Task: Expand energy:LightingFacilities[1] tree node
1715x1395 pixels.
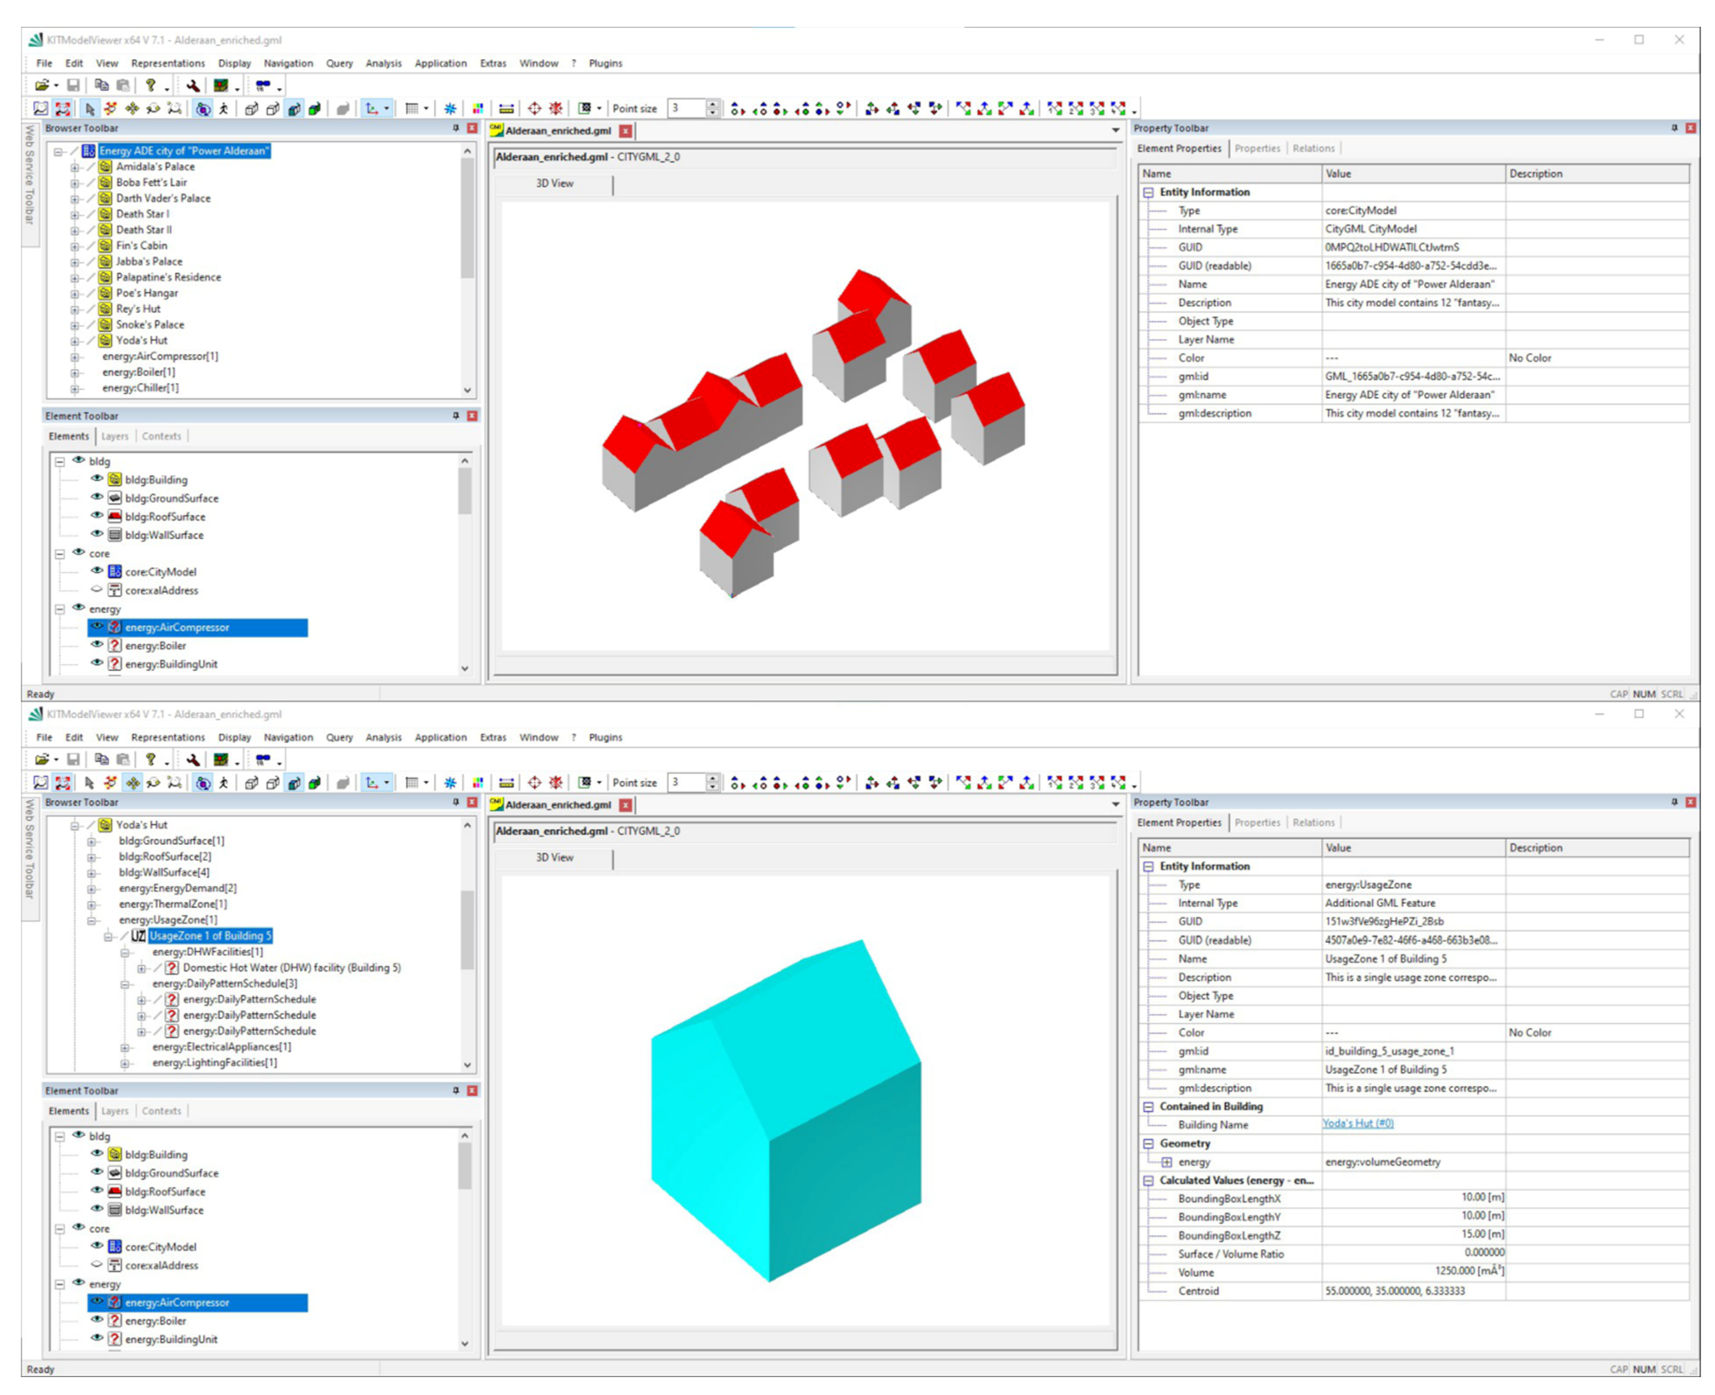Action: click(x=125, y=1063)
